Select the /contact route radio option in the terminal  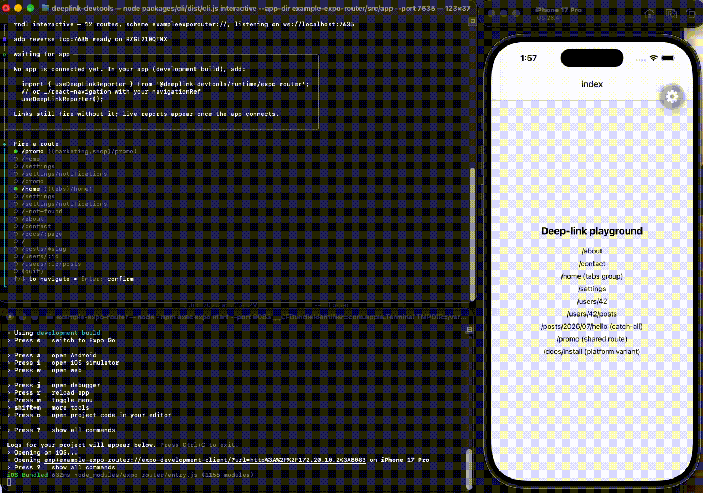click(33, 226)
